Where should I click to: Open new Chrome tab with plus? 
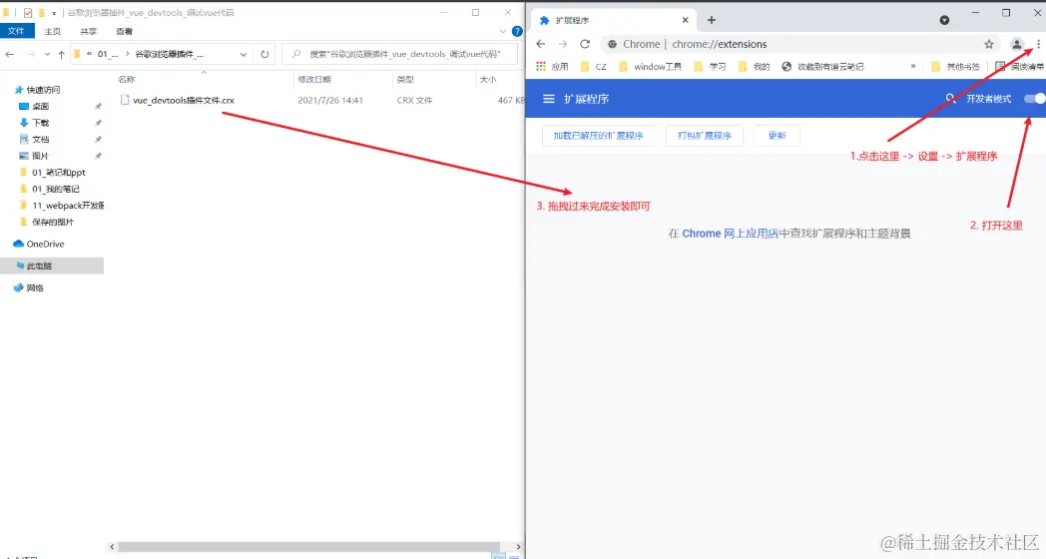(x=711, y=20)
